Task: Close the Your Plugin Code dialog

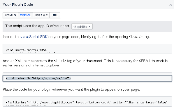Action: (170, 5)
